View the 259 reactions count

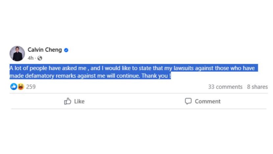31,87
